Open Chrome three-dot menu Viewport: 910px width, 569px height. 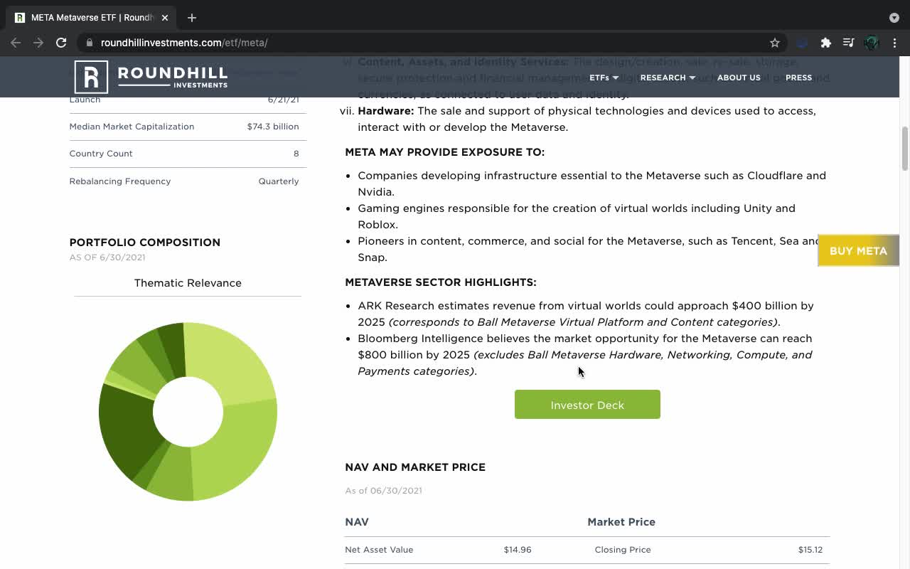tap(894, 43)
